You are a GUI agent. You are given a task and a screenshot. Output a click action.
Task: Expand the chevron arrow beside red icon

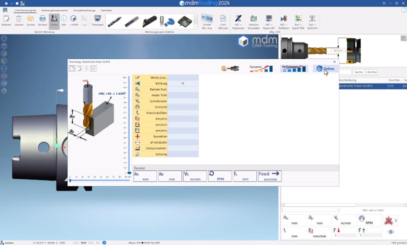pos(396,221)
